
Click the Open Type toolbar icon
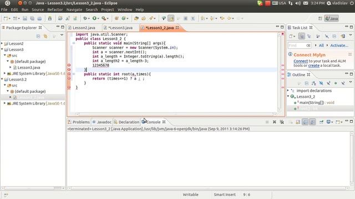point(136,18)
